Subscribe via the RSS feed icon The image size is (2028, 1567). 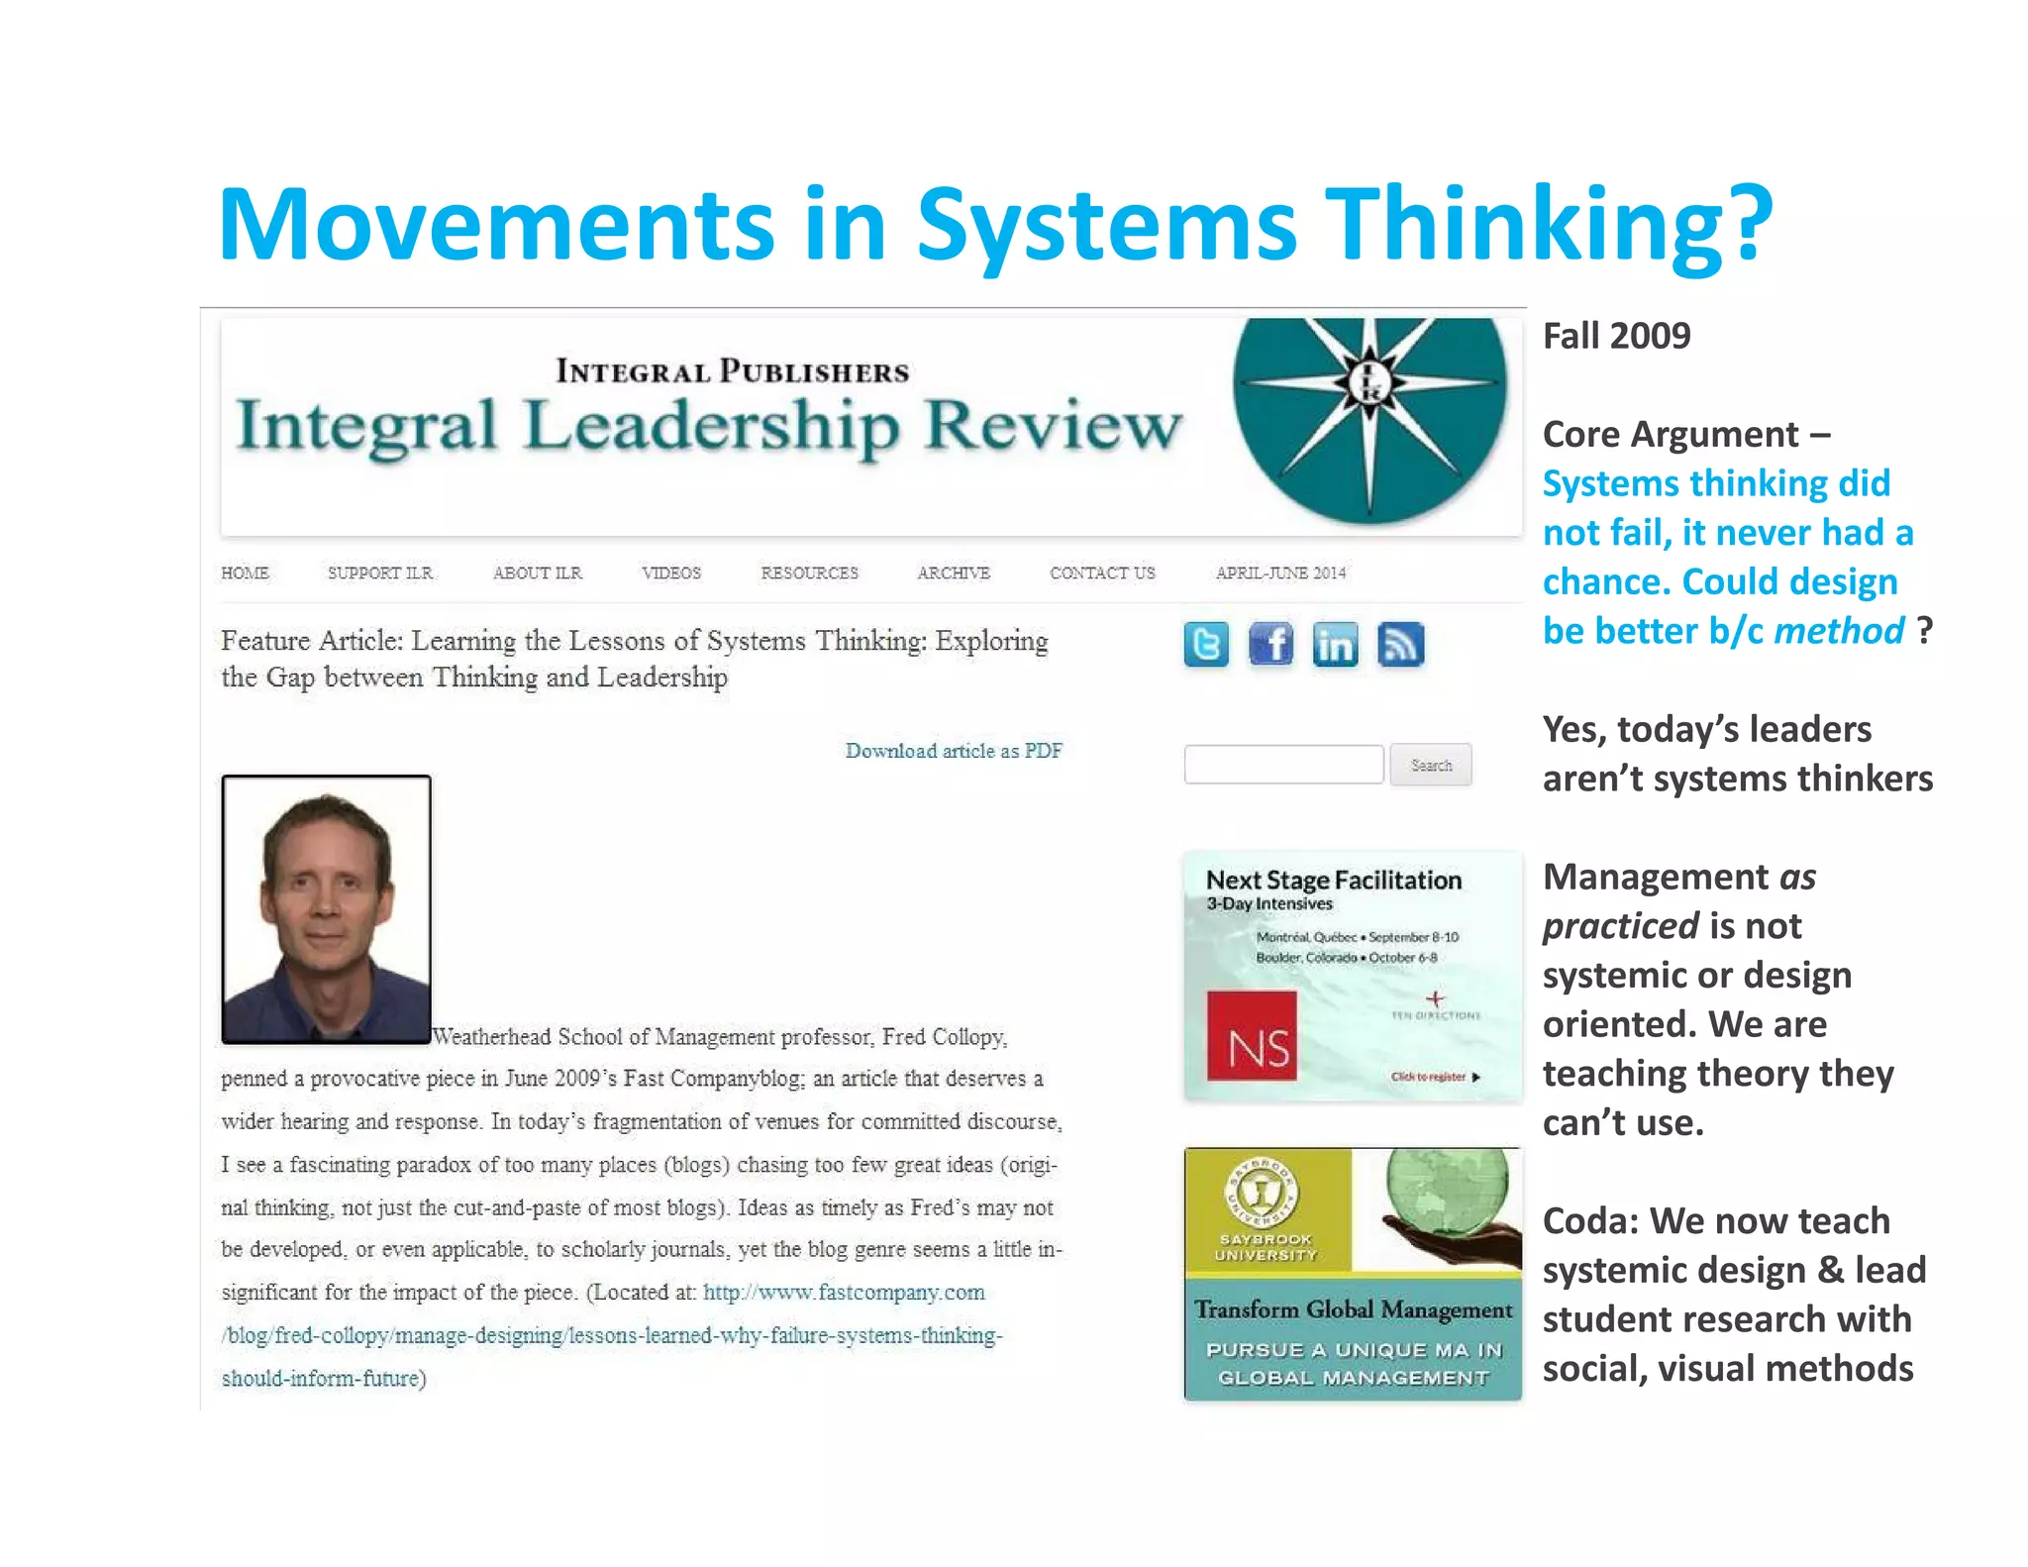[x=1400, y=645]
